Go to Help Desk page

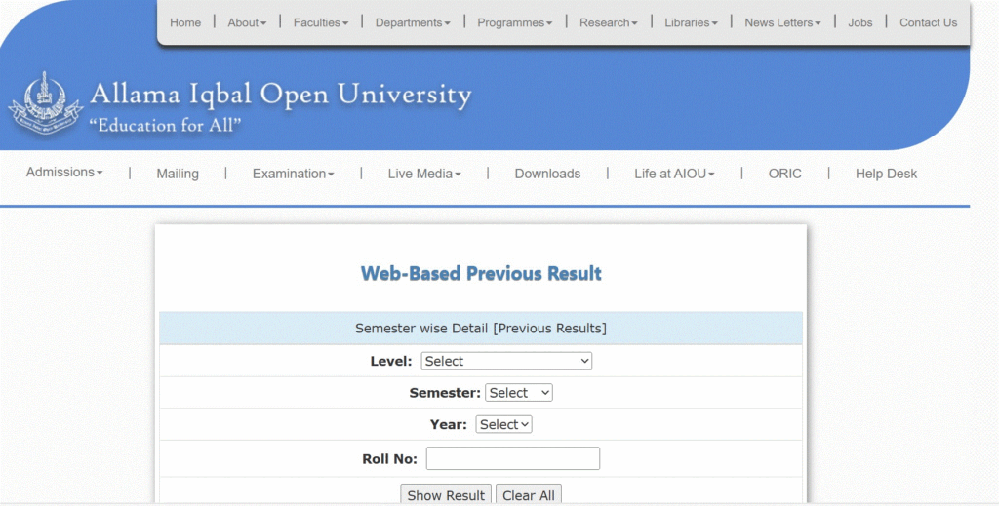886,174
